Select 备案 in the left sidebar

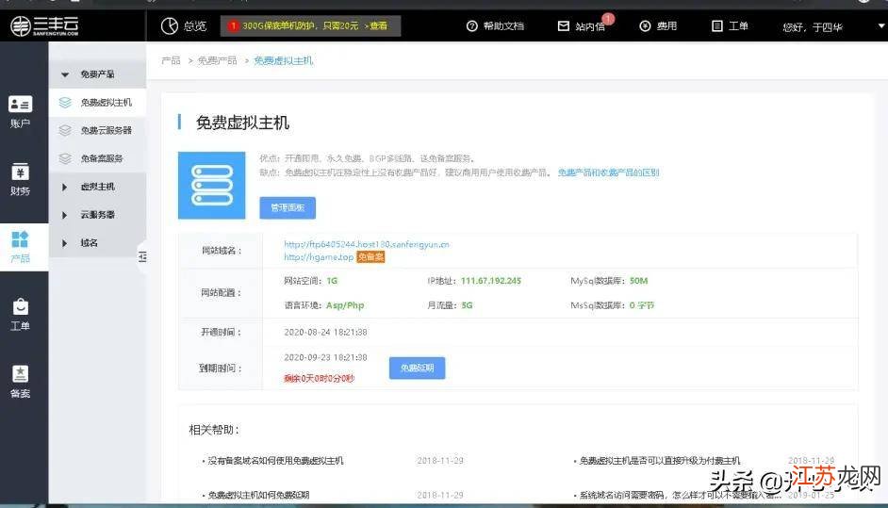pyautogui.click(x=21, y=382)
